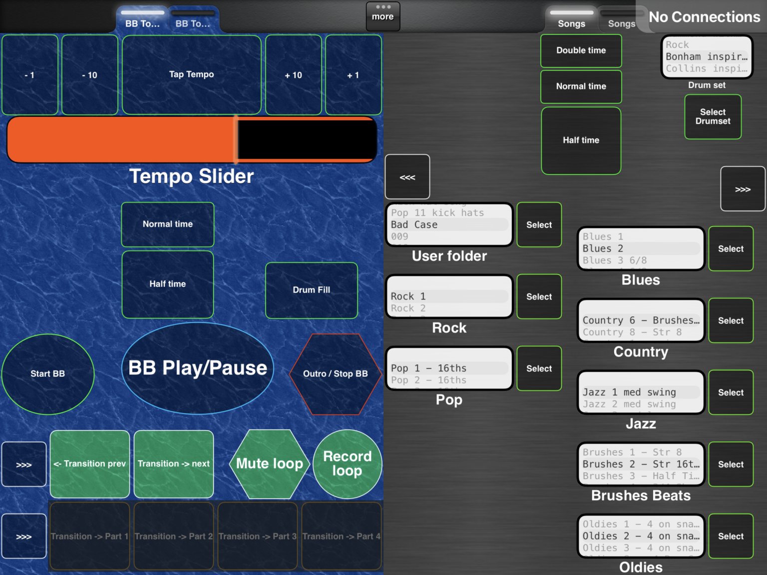Click the <<< page back arrow

click(x=407, y=177)
